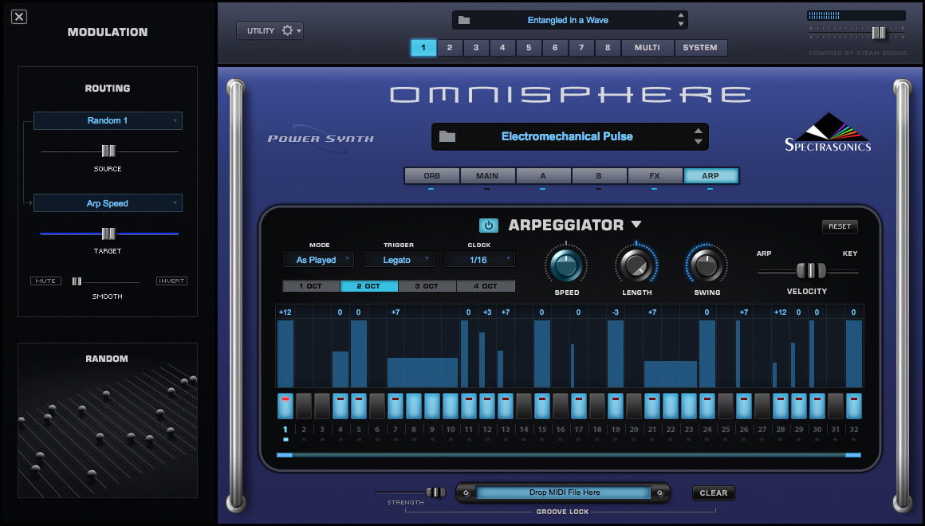Toggle arpeggiator step 6 button
This screenshot has width=925, height=526.
377,406
